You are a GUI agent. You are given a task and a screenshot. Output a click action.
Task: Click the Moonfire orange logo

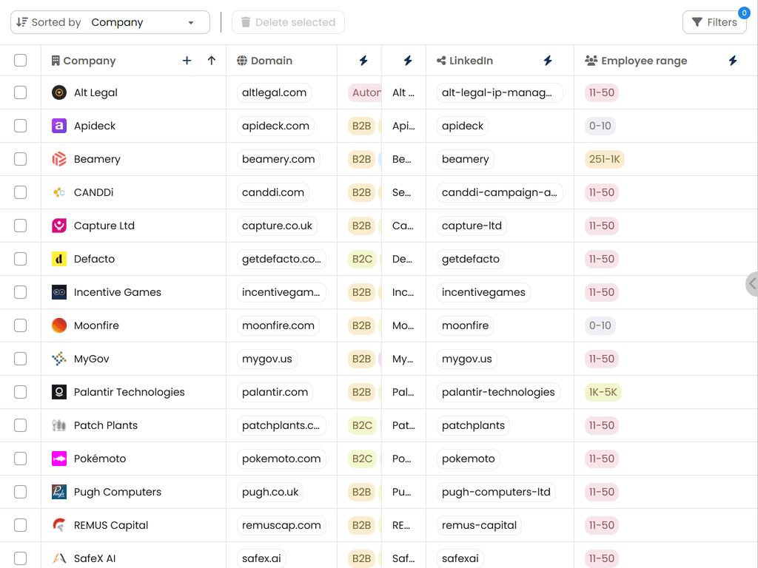pos(59,325)
